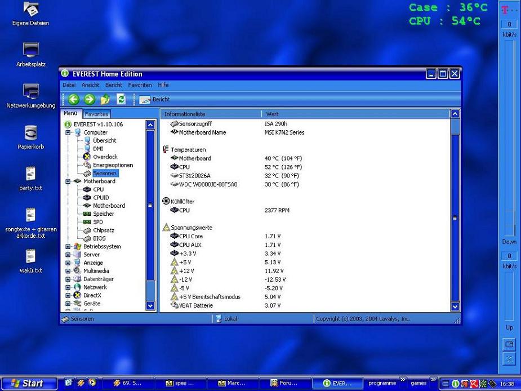Open the Ansicht menu
This screenshot has height=391, width=521.
point(90,85)
